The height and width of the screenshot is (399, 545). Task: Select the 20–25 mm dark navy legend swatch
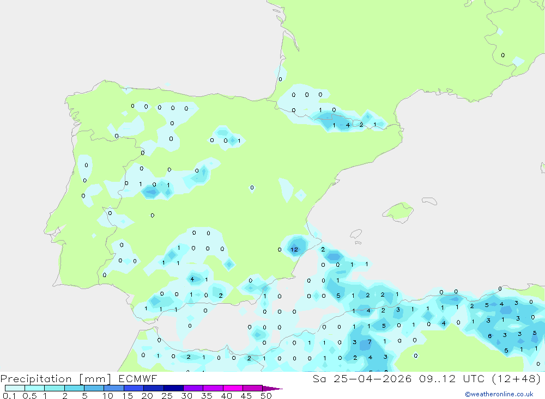(x=154, y=388)
